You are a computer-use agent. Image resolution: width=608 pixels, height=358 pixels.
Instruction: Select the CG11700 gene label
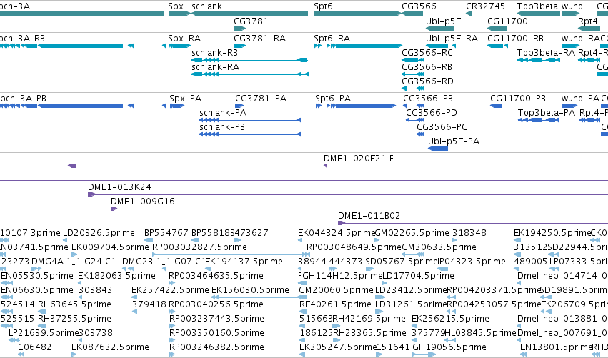coord(507,21)
